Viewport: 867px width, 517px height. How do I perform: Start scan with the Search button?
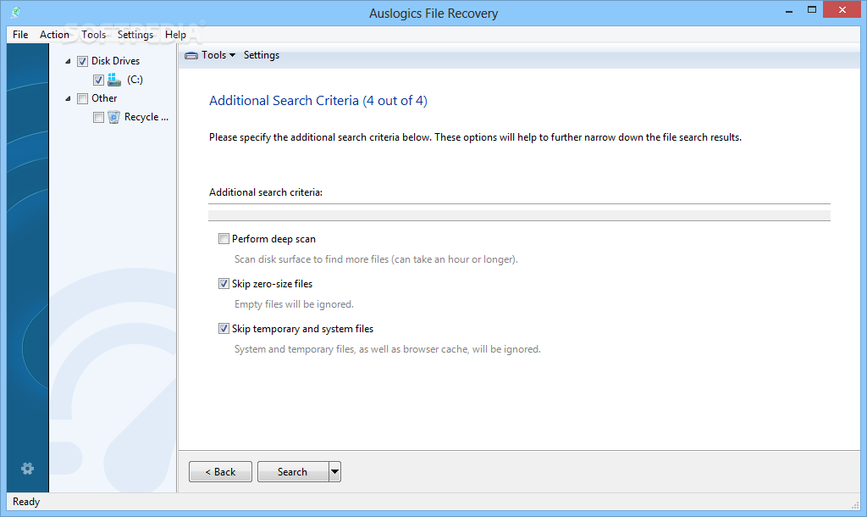(293, 471)
